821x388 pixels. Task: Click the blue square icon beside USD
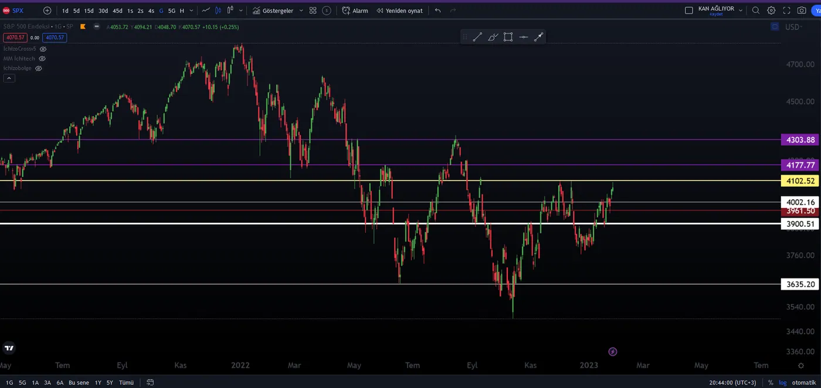point(775,27)
